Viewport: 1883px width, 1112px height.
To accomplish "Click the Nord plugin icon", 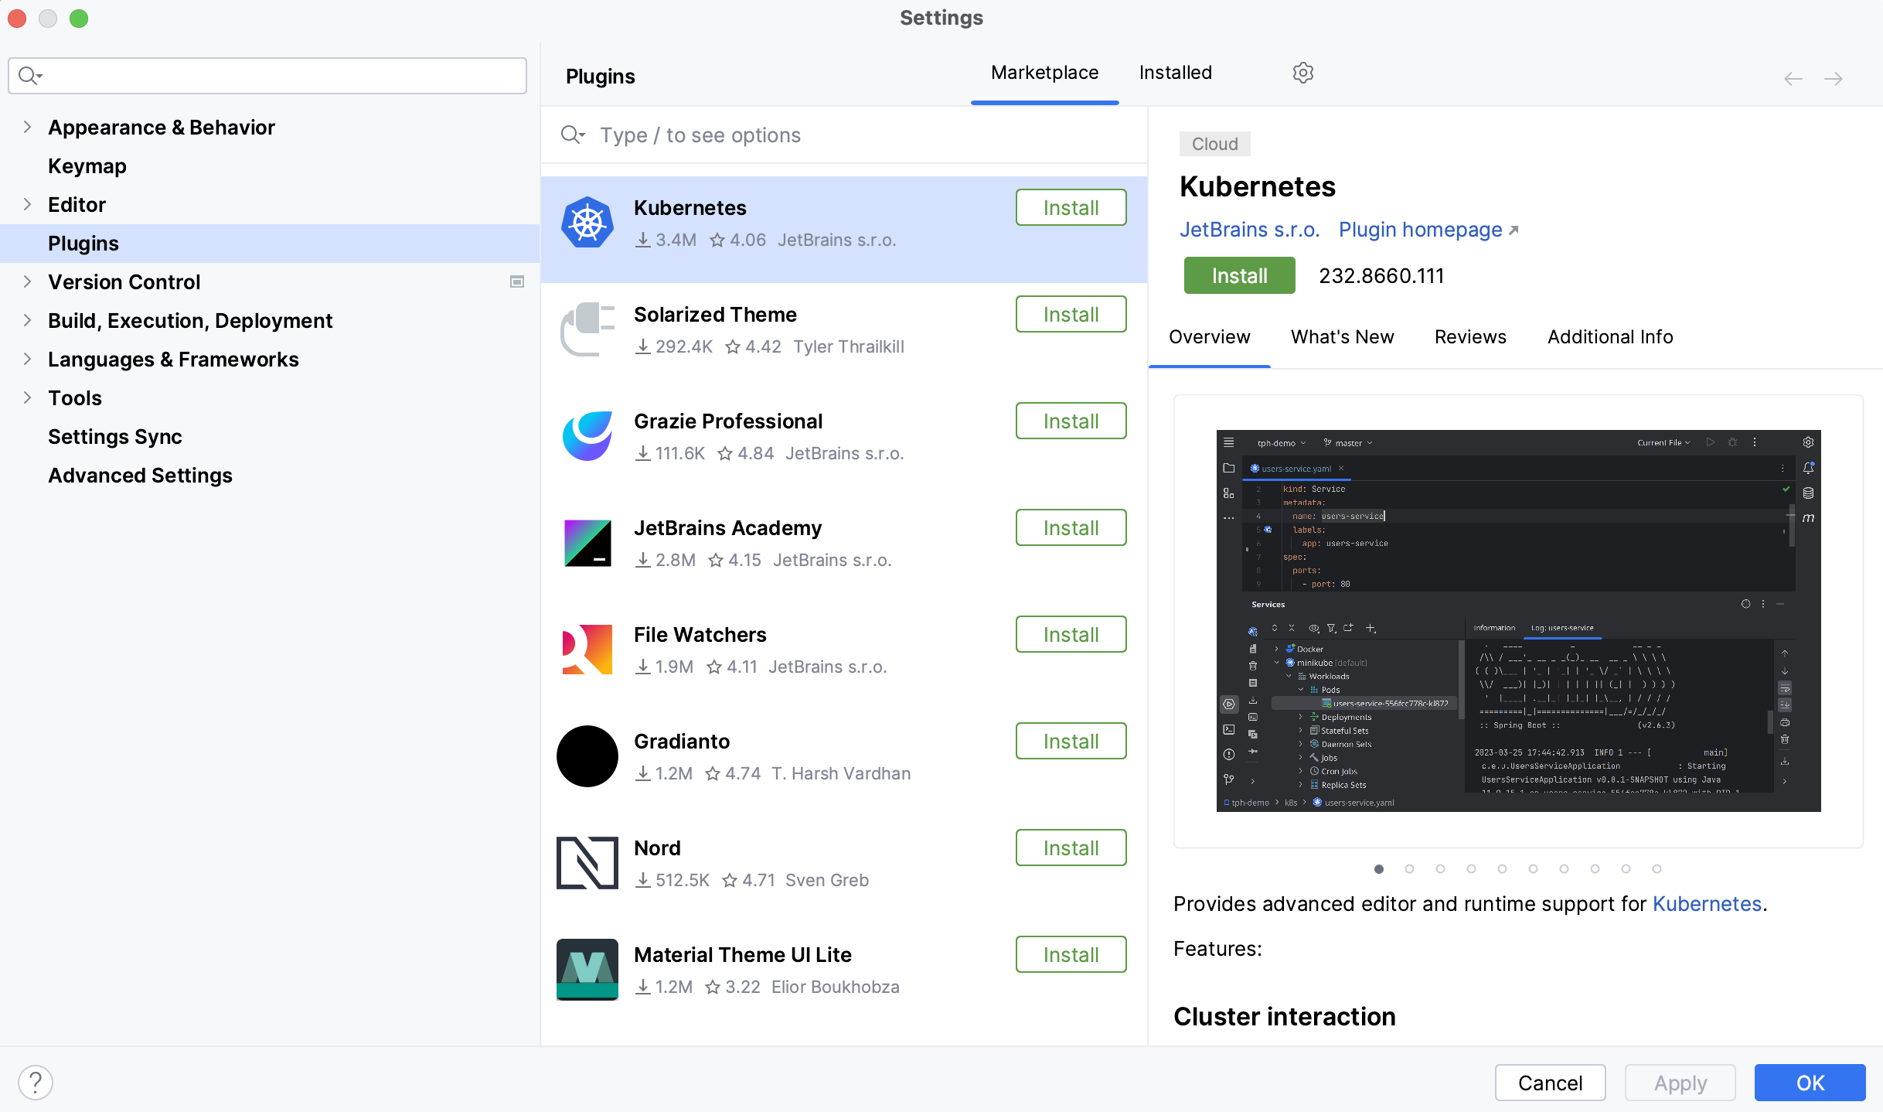I will pyautogui.click(x=586, y=863).
